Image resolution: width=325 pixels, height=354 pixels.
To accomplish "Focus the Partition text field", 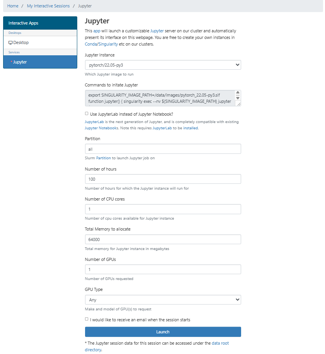I will coord(163,149).
